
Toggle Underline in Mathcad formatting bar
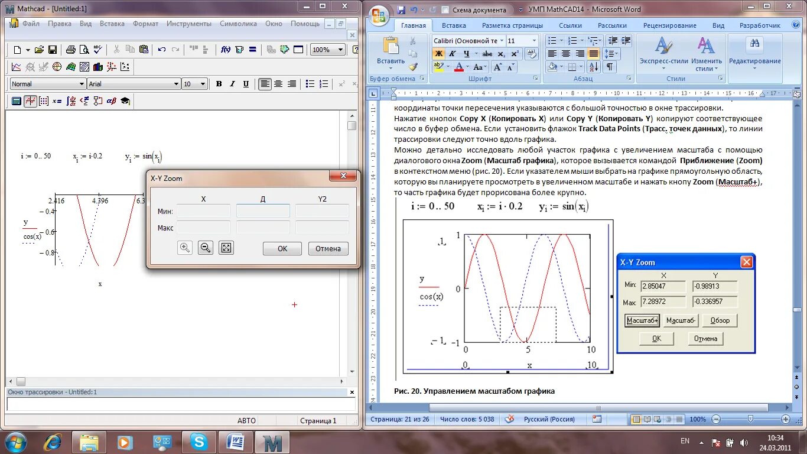pos(246,84)
